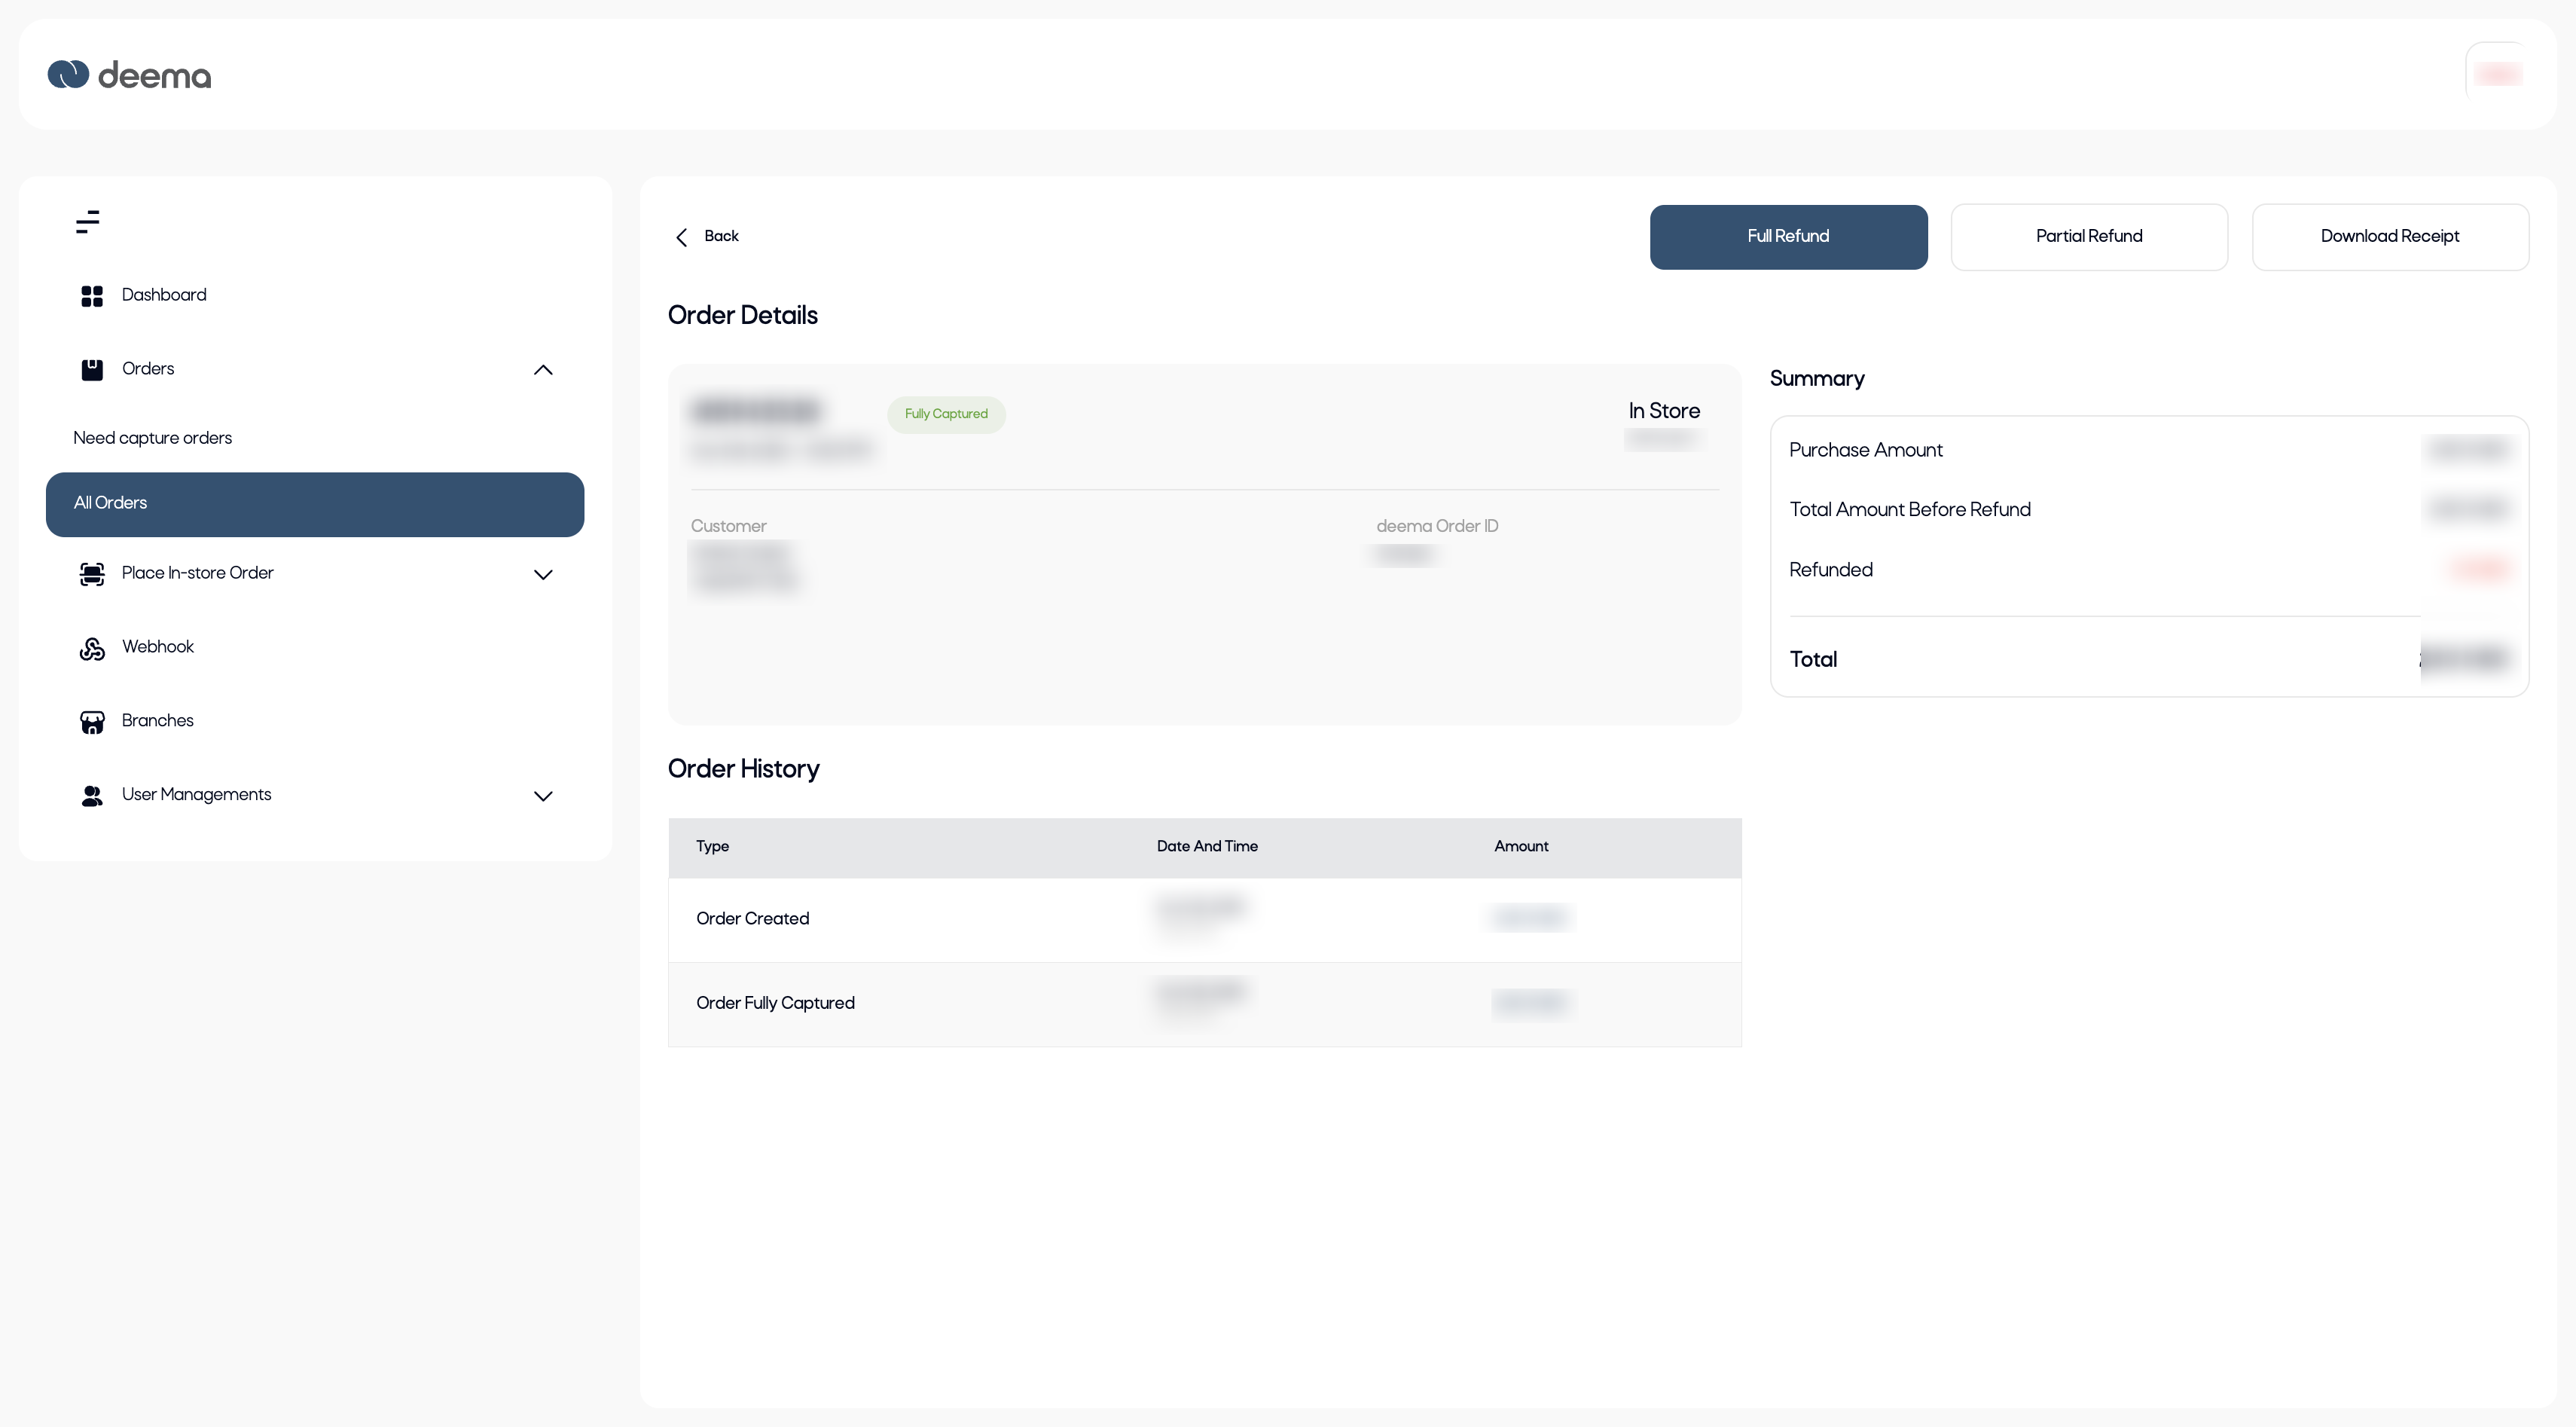Expand the User Managements chevron
This screenshot has height=1427, width=2576.
coord(543,796)
